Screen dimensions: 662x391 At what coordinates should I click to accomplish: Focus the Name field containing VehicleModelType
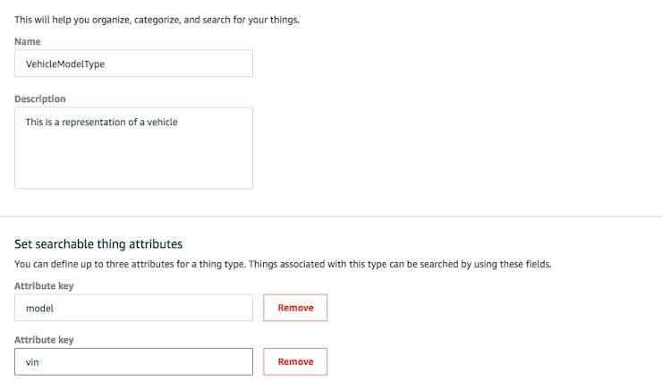[133, 64]
